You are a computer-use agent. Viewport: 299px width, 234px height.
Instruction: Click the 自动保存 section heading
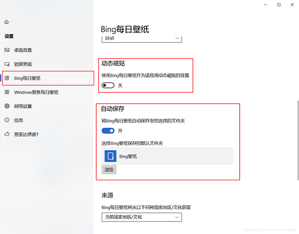click(x=113, y=109)
